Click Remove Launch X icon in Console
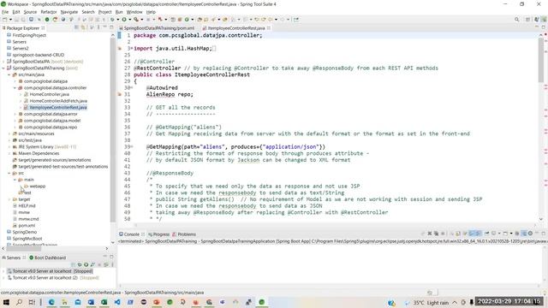The width and height of the screenshot is (548, 308). [430, 234]
